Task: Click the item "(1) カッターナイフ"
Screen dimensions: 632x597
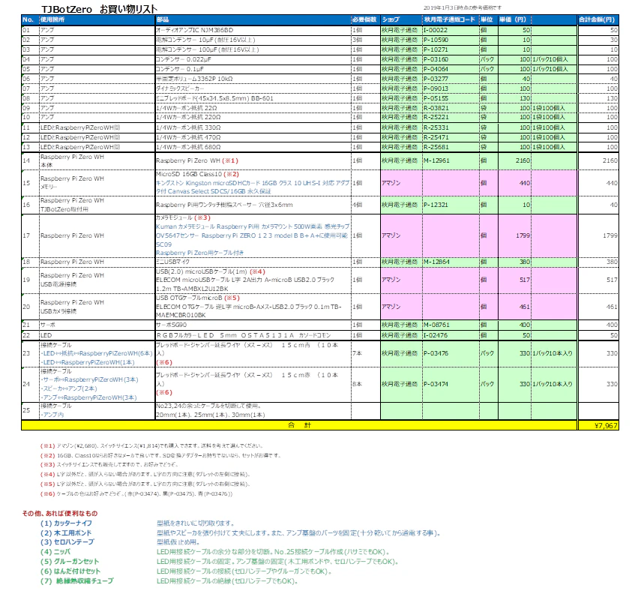Action: click(x=66, y=523)
